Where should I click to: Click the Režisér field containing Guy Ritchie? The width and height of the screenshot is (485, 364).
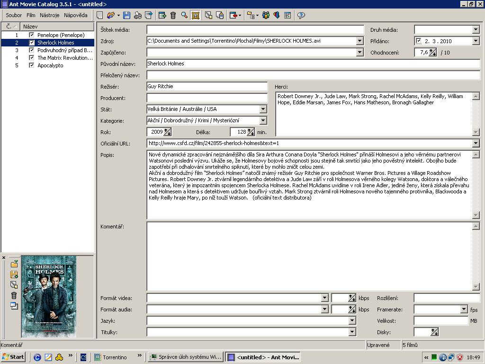[207, 87]
